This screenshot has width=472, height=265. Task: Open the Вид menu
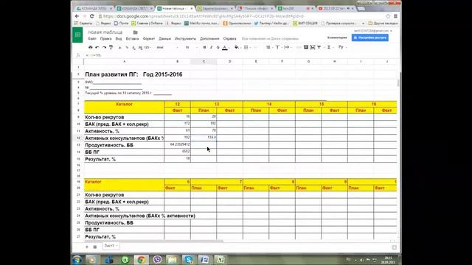pos(119,39)
